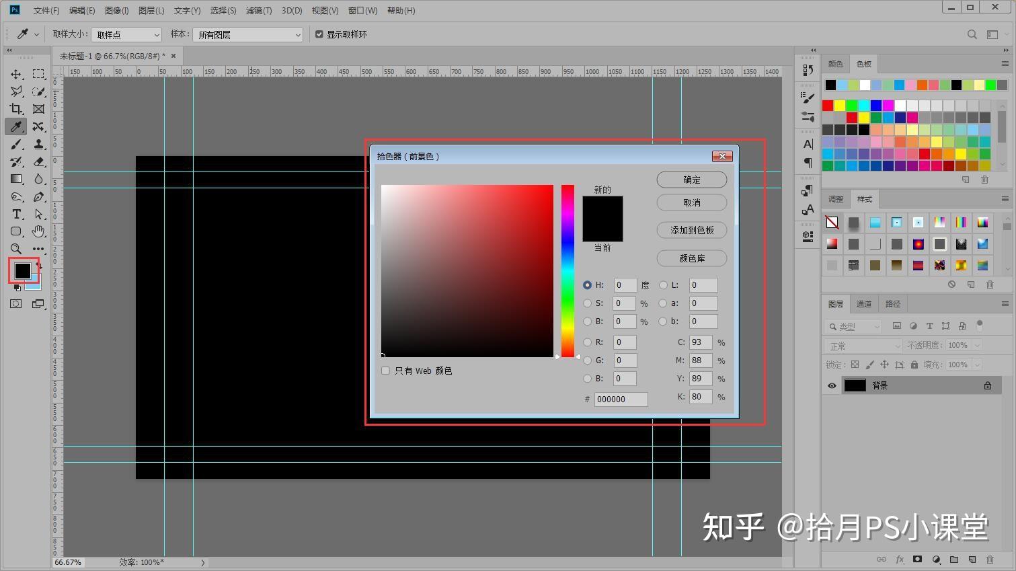Hide the 背景 layer visibility
Viewport: 1016px width, 571px height.
tap(832, 385)
